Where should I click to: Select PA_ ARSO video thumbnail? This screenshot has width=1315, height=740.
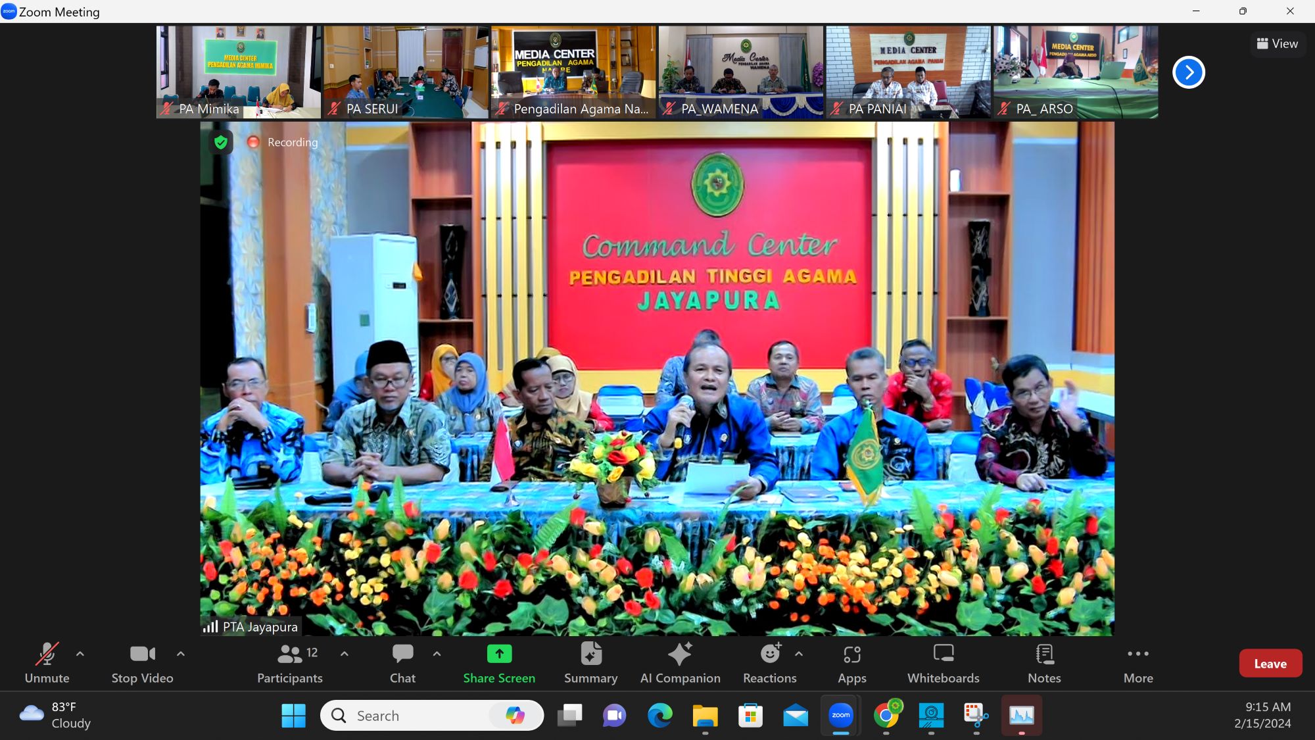pos(1076,72)
